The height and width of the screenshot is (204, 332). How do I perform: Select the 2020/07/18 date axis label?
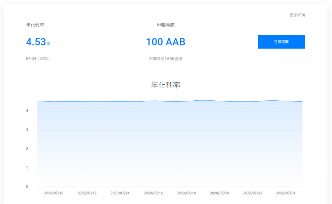pos(186,193)
